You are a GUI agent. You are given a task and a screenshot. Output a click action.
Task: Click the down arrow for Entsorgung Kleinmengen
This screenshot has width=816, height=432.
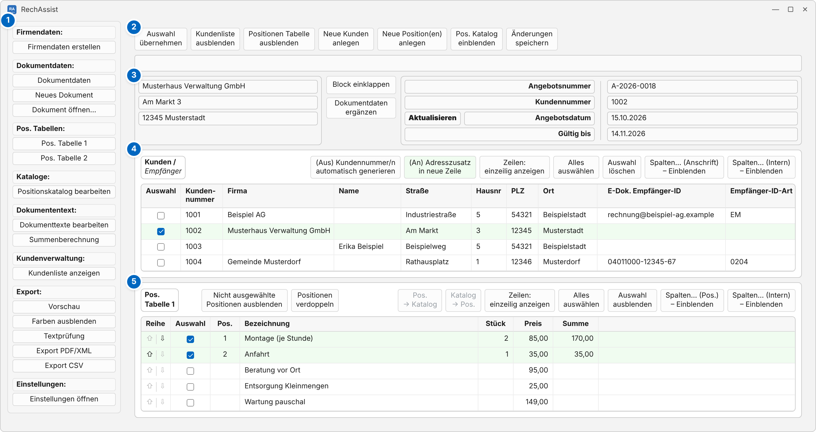163,386
